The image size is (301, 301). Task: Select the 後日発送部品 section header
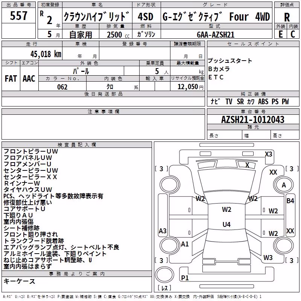pos(103,94)
